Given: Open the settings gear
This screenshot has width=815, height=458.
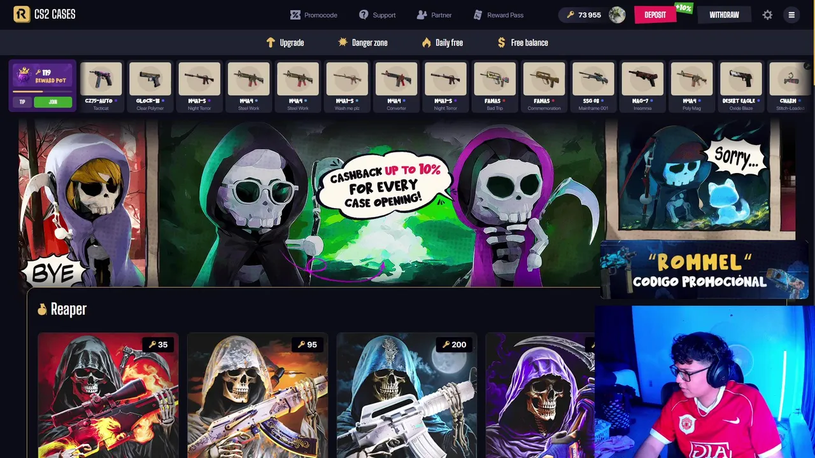Looking at the screenshot, I should coord(767,15).
